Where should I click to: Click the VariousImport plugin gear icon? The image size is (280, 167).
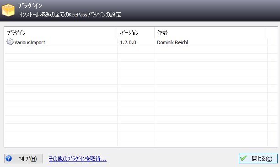point(10,42)
